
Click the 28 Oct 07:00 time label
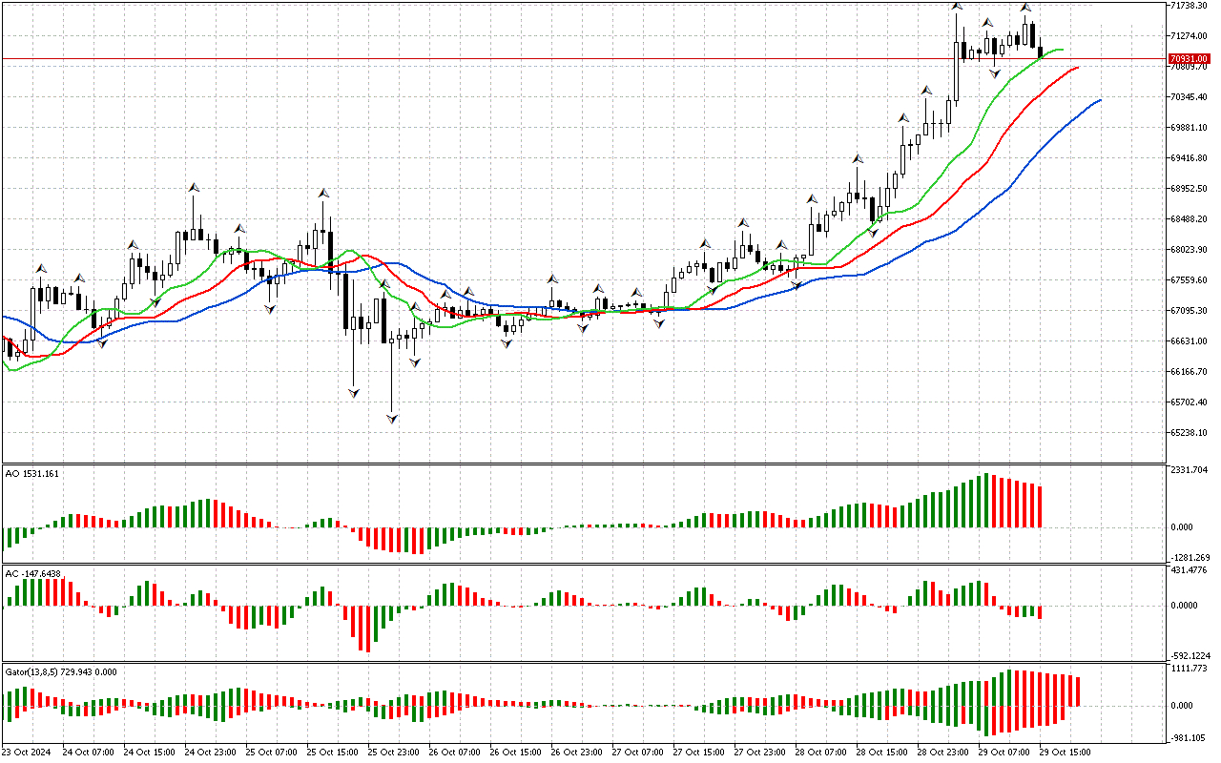coord(821,753)
